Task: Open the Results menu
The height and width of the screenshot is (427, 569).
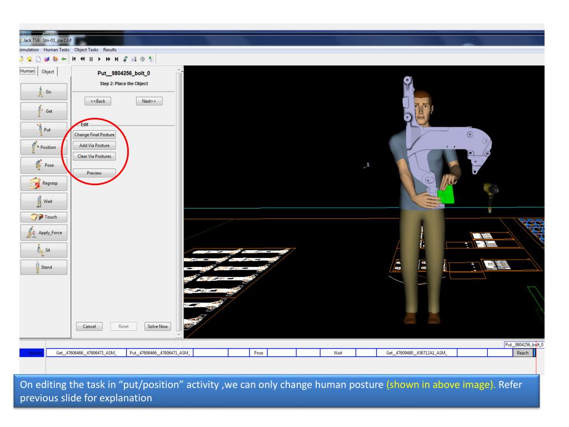Action: 111,50
